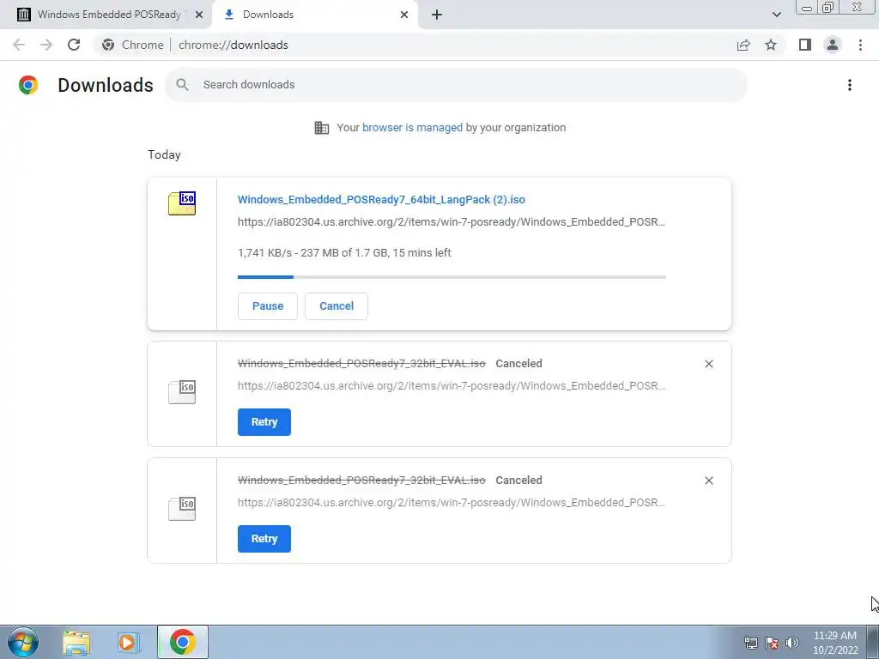The height and width of the screenshot is (659, 879).
Task: Click the Show desktop button by the clock
Action: click(872, 642)
